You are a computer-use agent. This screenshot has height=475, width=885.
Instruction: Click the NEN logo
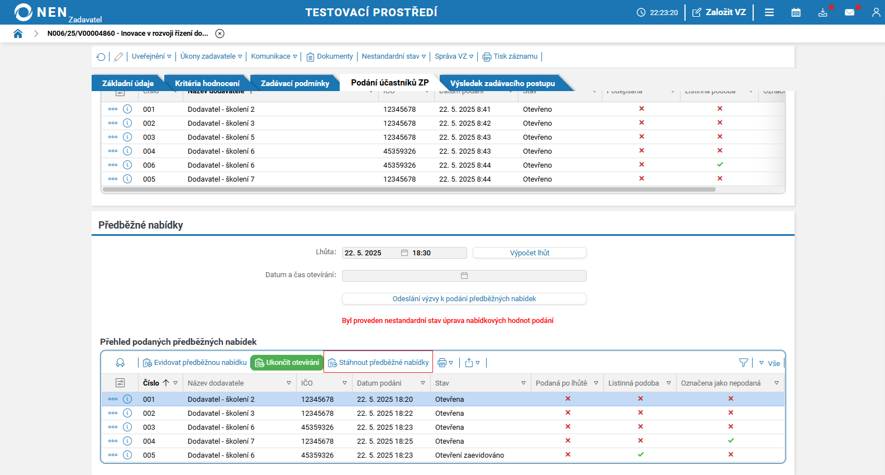click(41, 12)
